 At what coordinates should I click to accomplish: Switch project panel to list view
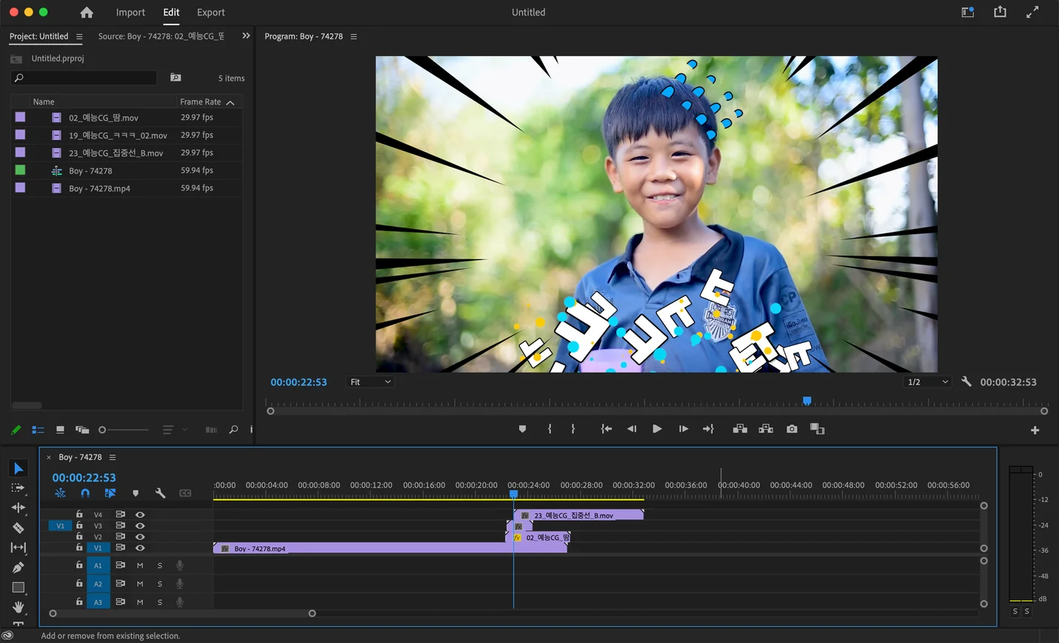39,430
